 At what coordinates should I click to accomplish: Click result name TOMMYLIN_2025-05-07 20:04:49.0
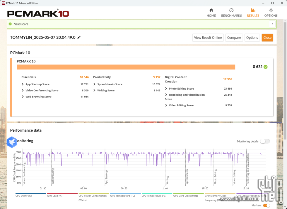(43, 37)
